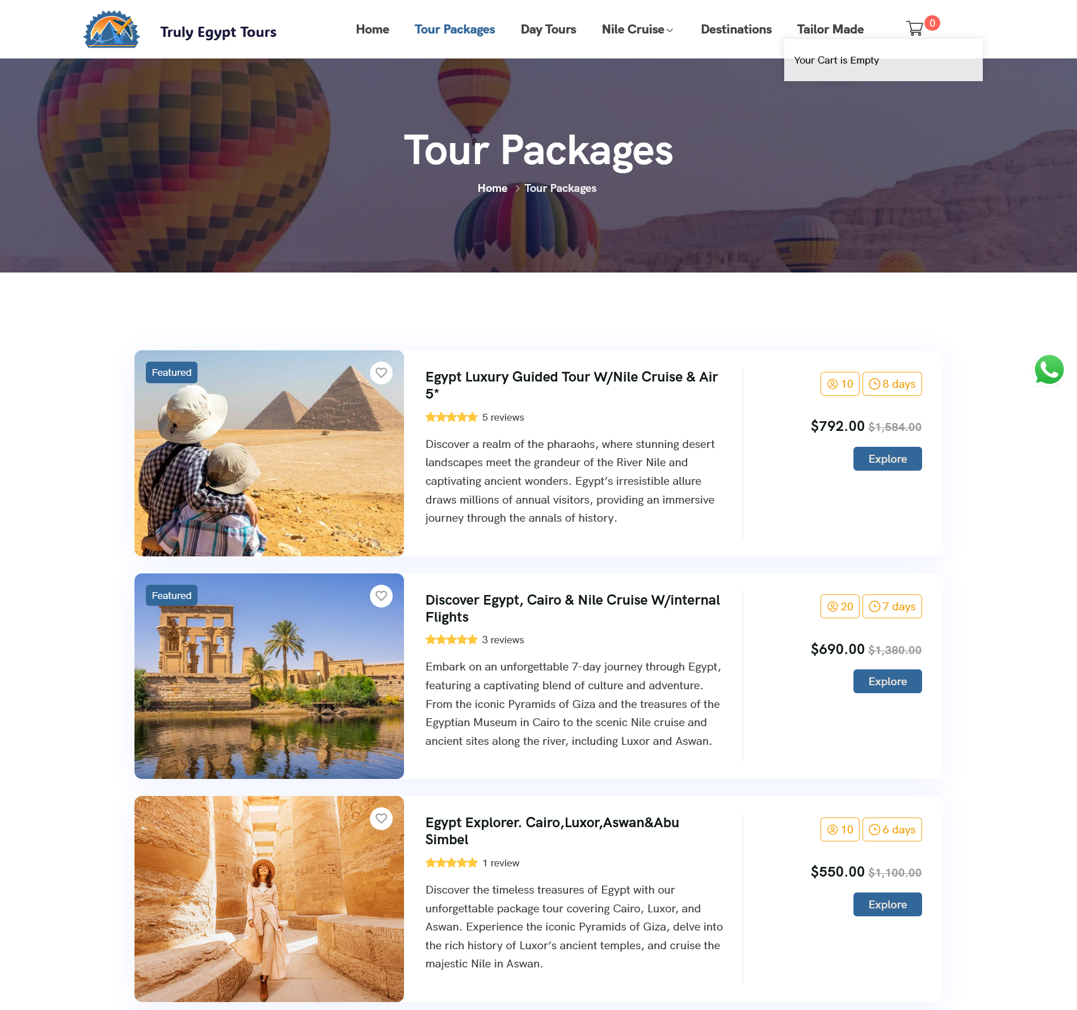Toggle wishlist heart on Egypt Luxury Guided Tour
Screen dimensions: 1077x1010
tap(381, 373)
